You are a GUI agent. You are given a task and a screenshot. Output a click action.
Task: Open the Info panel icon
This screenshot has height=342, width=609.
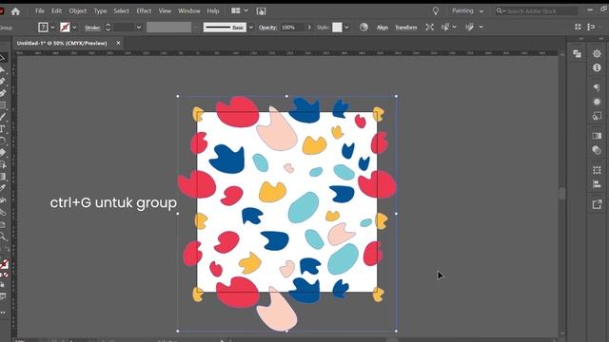coord(597,67)
